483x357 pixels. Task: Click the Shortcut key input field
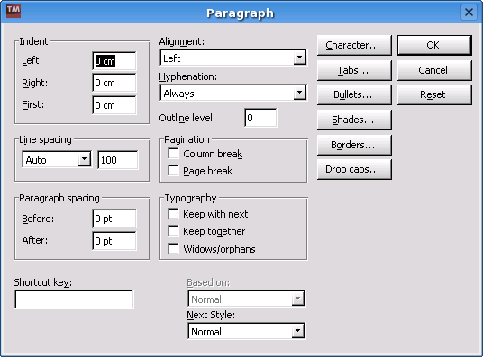pyautogui.click(x=74, y=299)
